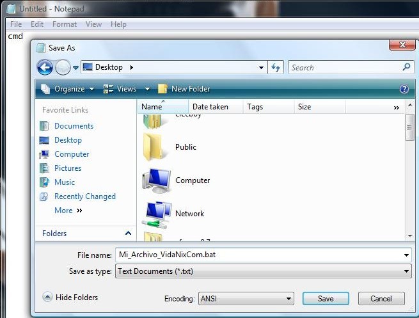Sort by Name column header
The height and width of the screenshot is (318, 419).
tap(163, 107)
